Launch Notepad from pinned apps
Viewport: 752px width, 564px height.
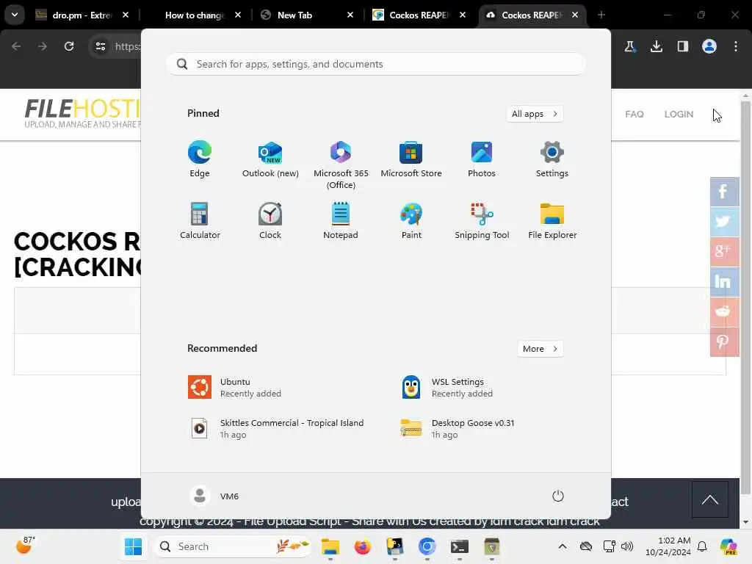[341, 221]
